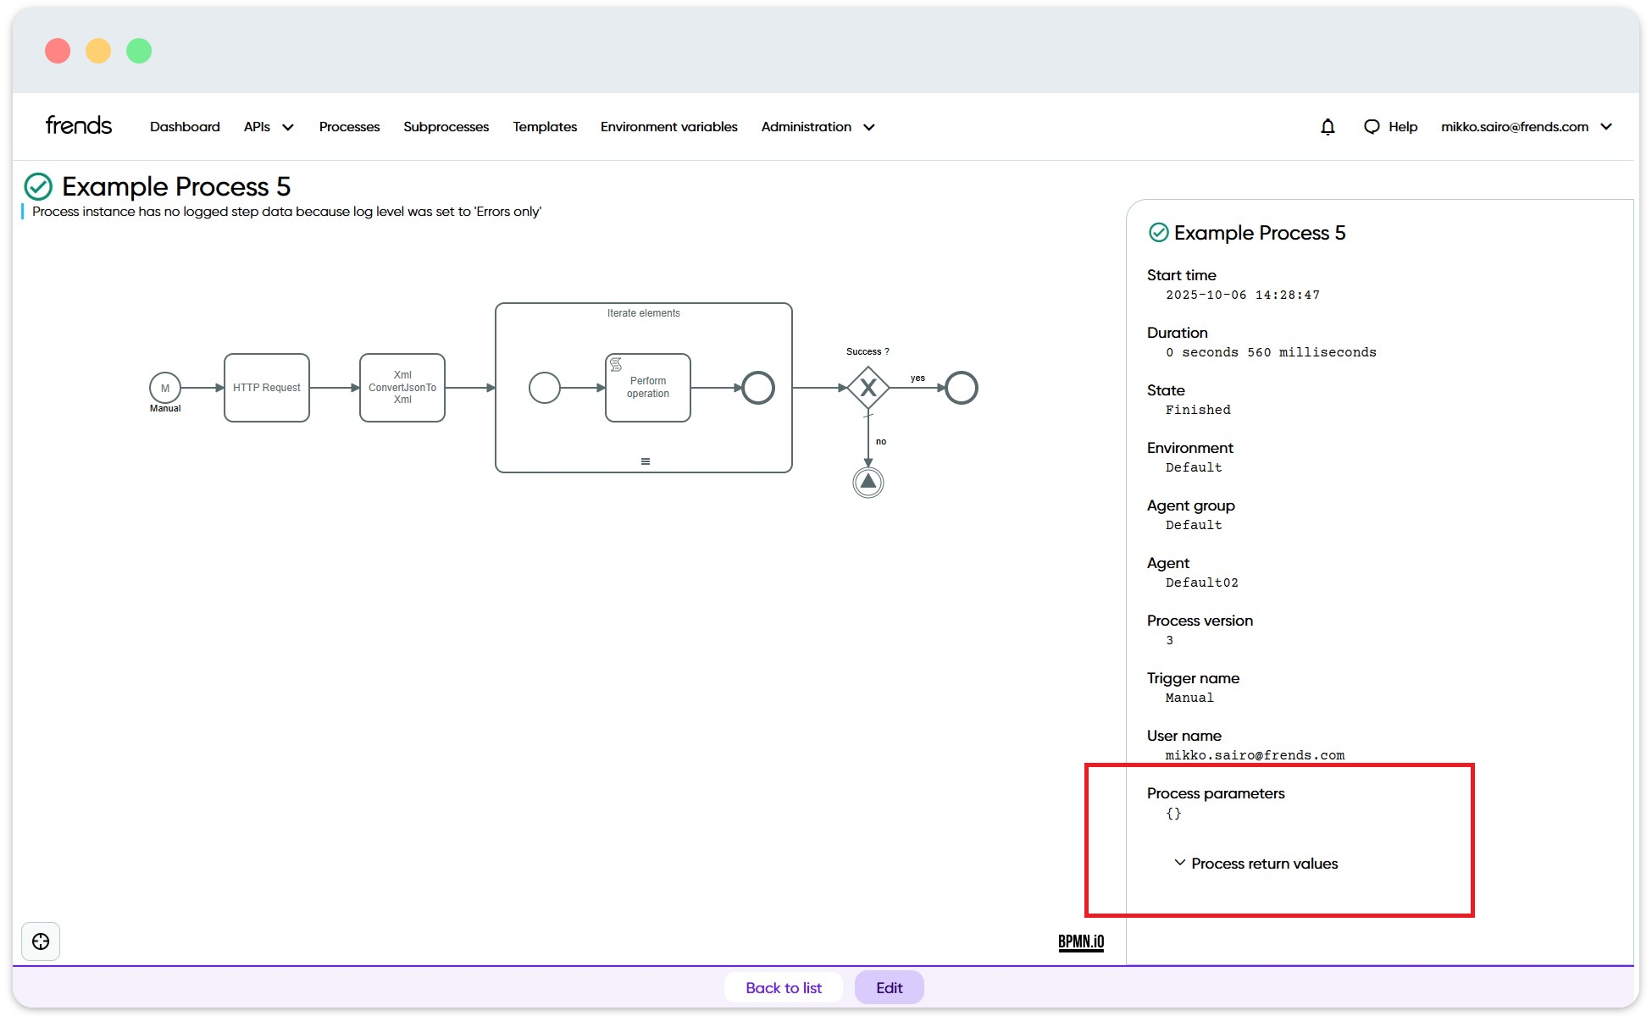Go to the Processes menu item
The image size is (1652, 1016).
point(349,127)
